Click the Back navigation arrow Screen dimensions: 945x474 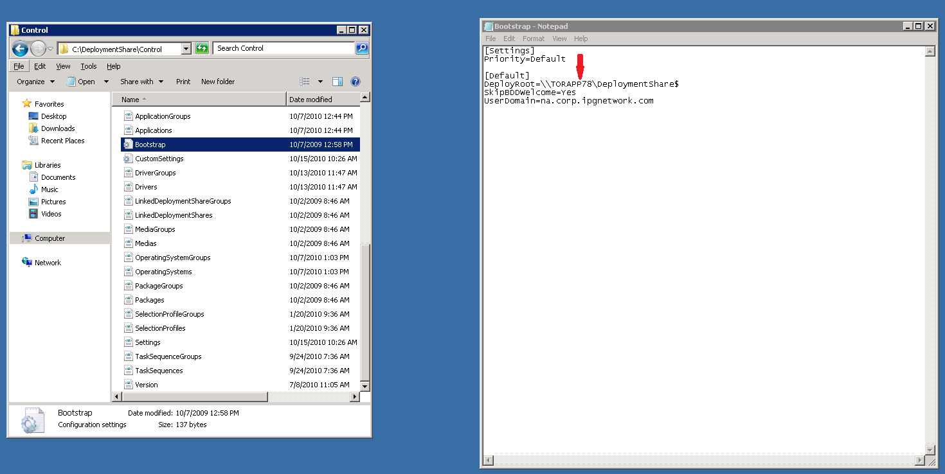coord(19,48)
